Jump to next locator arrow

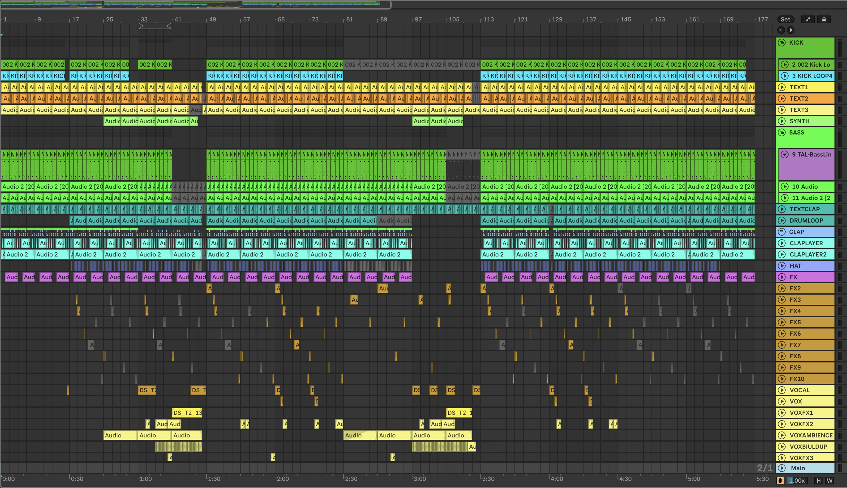[x=791, y=30]
